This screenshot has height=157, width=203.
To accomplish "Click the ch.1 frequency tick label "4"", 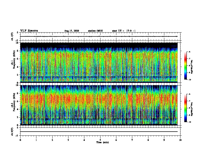I will pos(18,67).
